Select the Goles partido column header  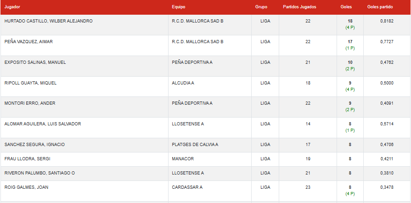[x=380, y=7]
